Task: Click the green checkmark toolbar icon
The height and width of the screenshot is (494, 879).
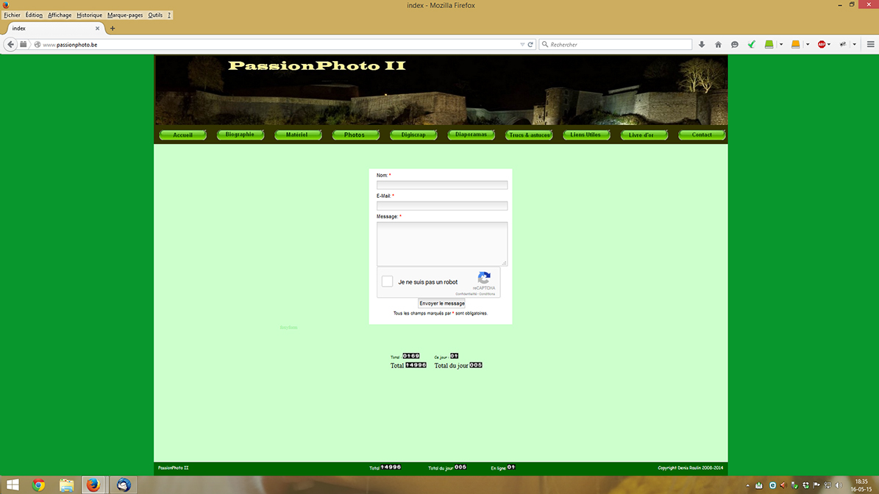Action: coord(751,45)
